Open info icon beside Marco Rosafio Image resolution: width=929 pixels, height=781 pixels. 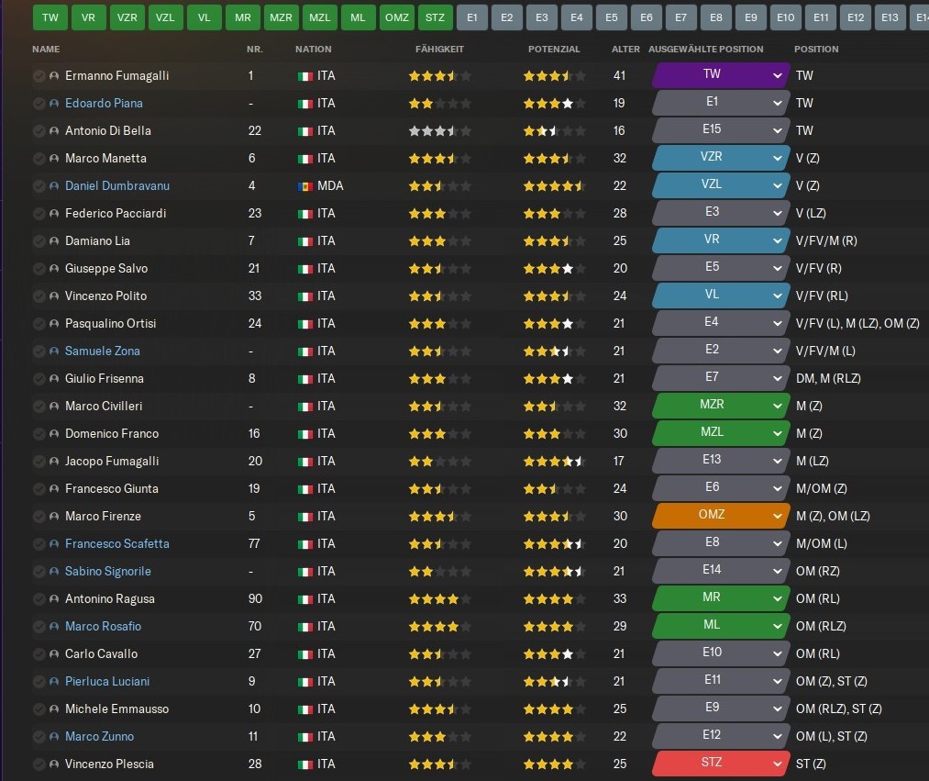[54, 627]
